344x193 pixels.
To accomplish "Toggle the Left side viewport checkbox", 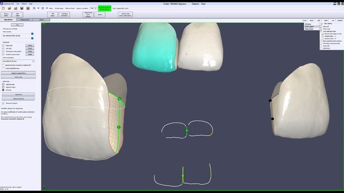I will coord(3,48).
